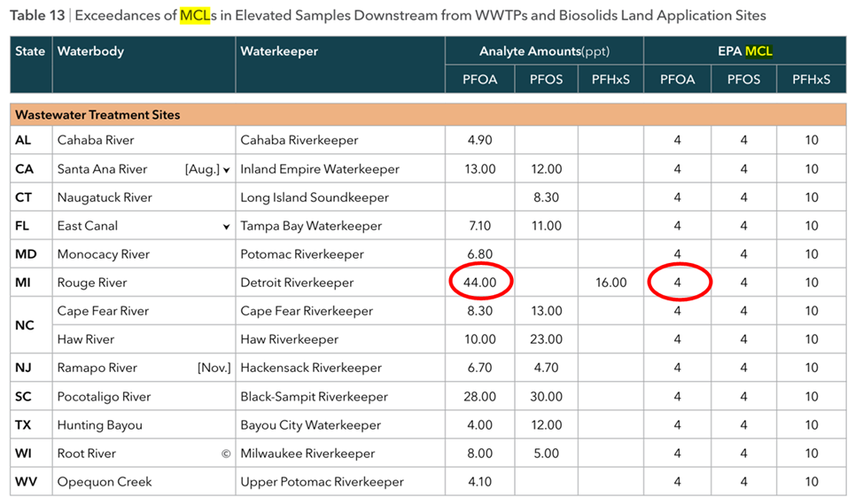Select the 16.00 PFHxS value for Rouge River
The height and width of the screenshot is (497, 863).
(x=610, y=283)
